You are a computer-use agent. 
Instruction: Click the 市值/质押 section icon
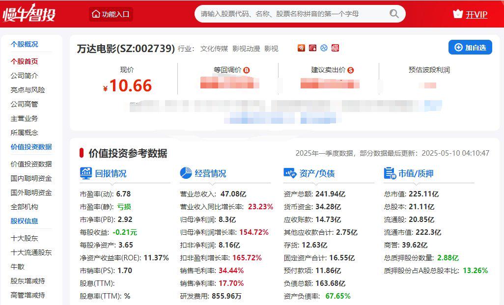pyautogui.click(x=390, y=173)
